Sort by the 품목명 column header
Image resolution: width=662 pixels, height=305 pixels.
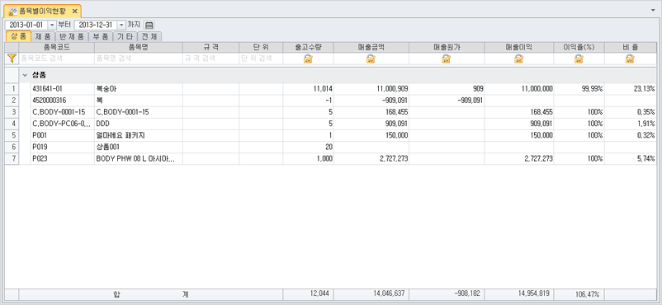click(139, 47)
